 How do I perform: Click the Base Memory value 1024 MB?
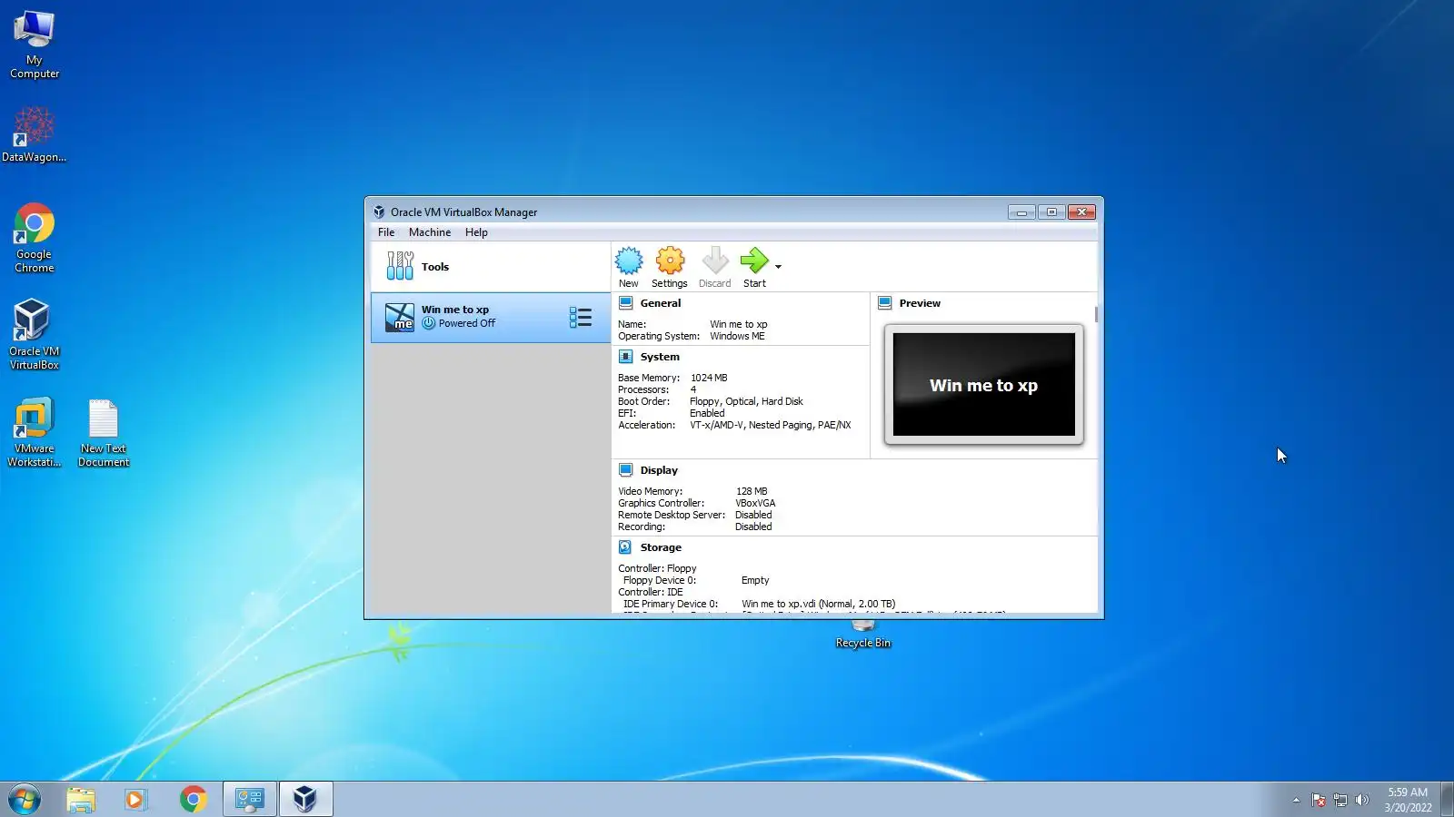[709, 378]
